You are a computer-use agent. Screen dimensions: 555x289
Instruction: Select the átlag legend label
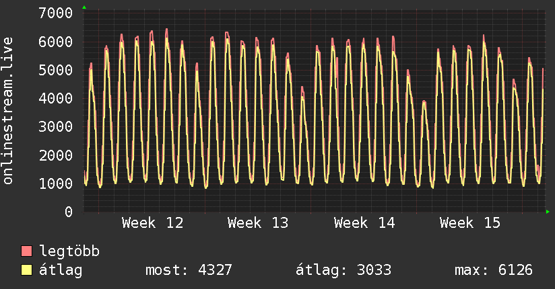pyautogui.click(x=61, y=271)
